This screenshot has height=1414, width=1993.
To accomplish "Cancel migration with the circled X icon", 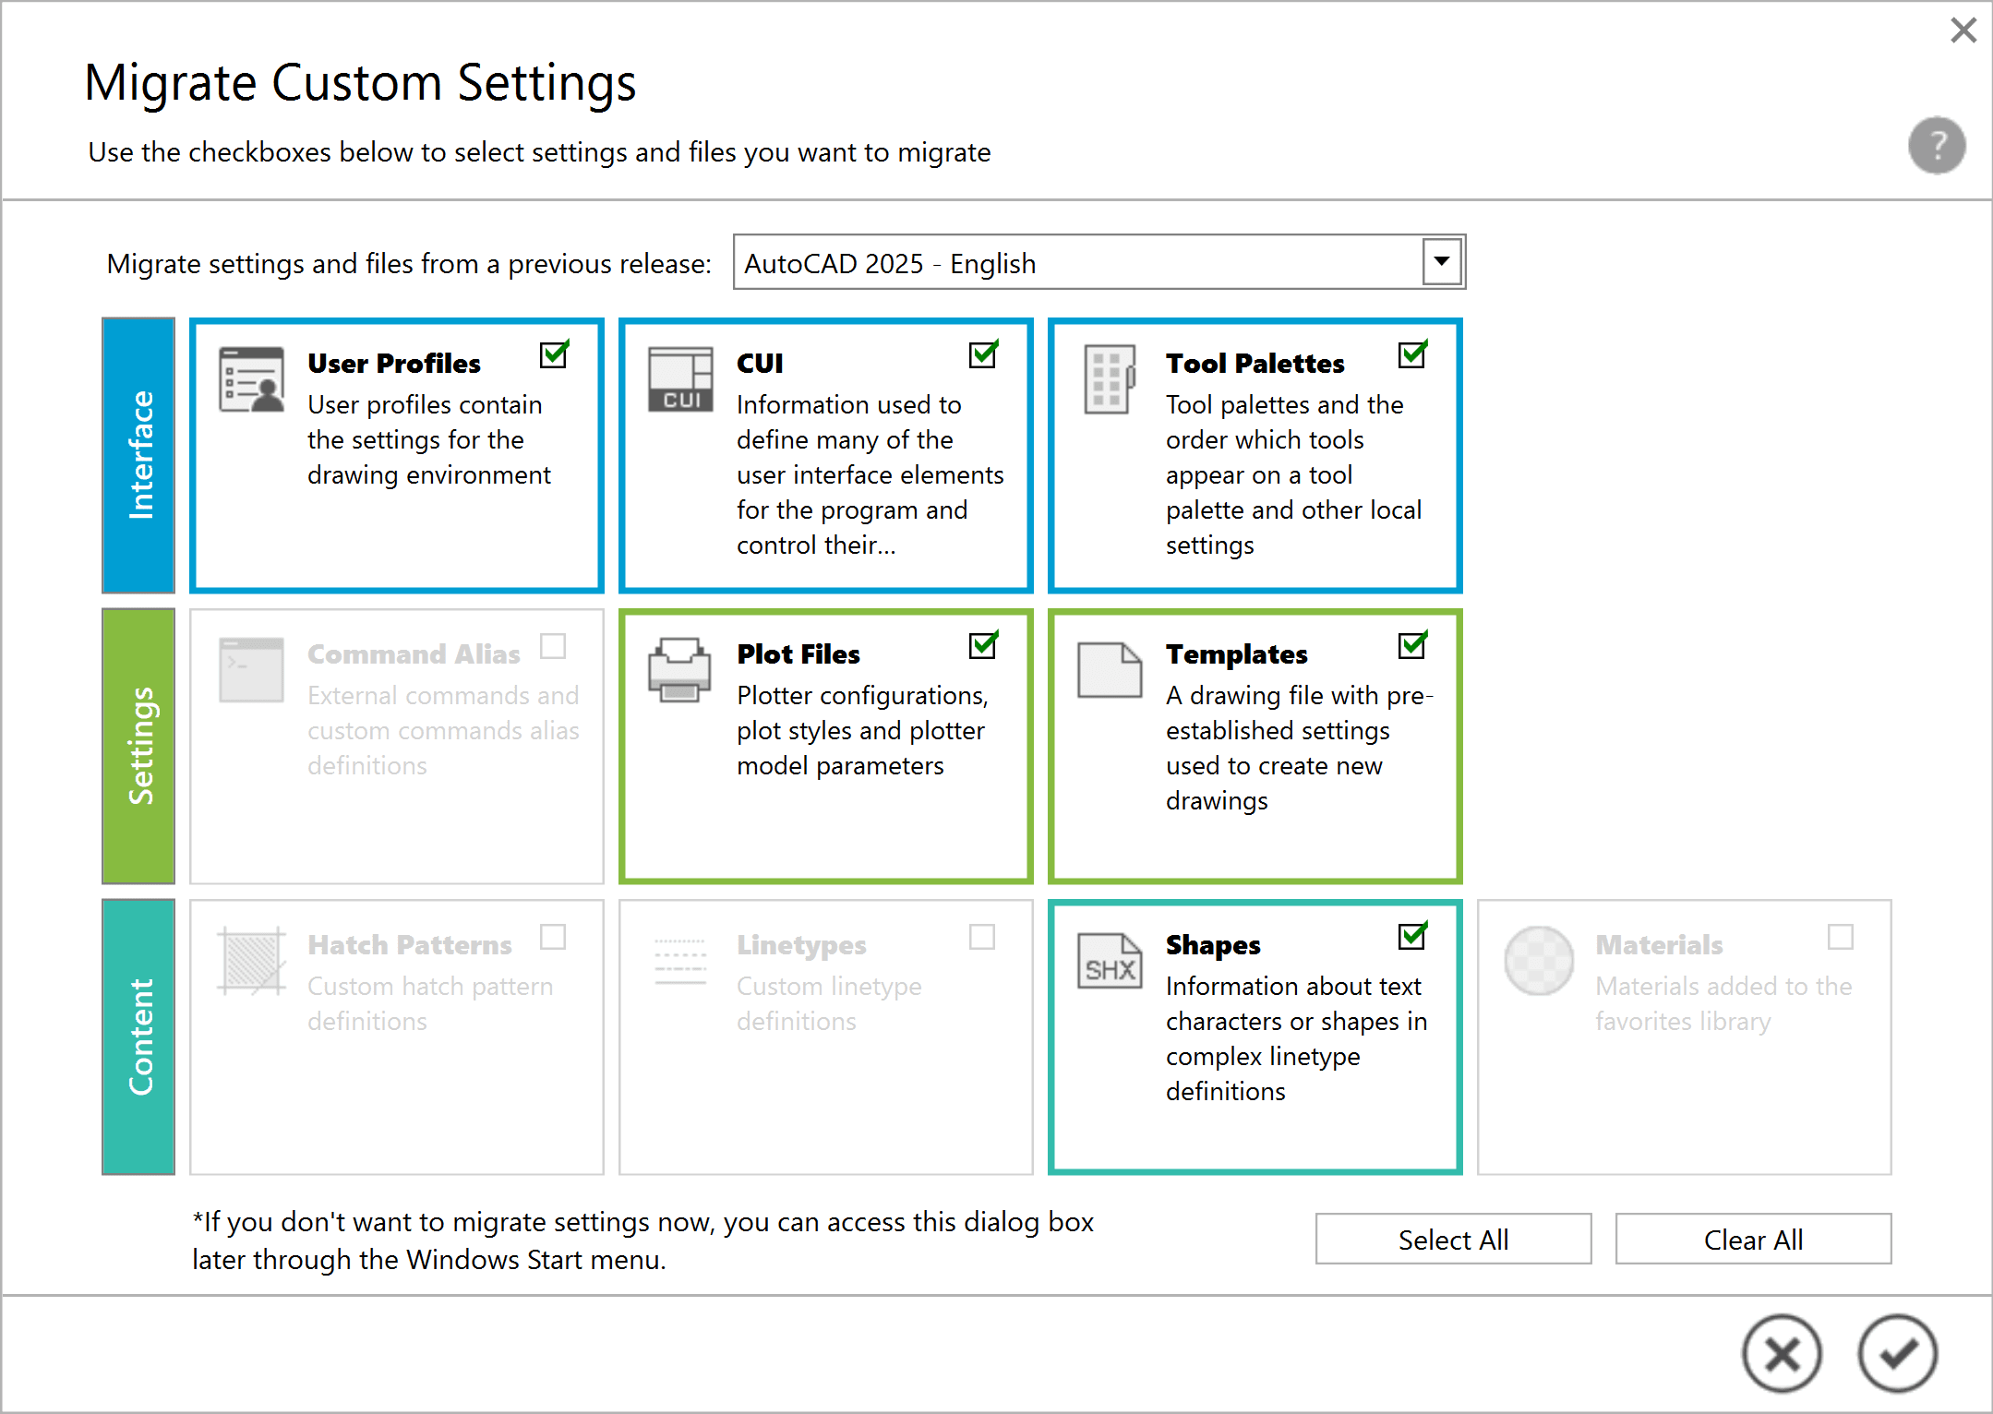I will pyautogui.click(x=1782, y=1353).
